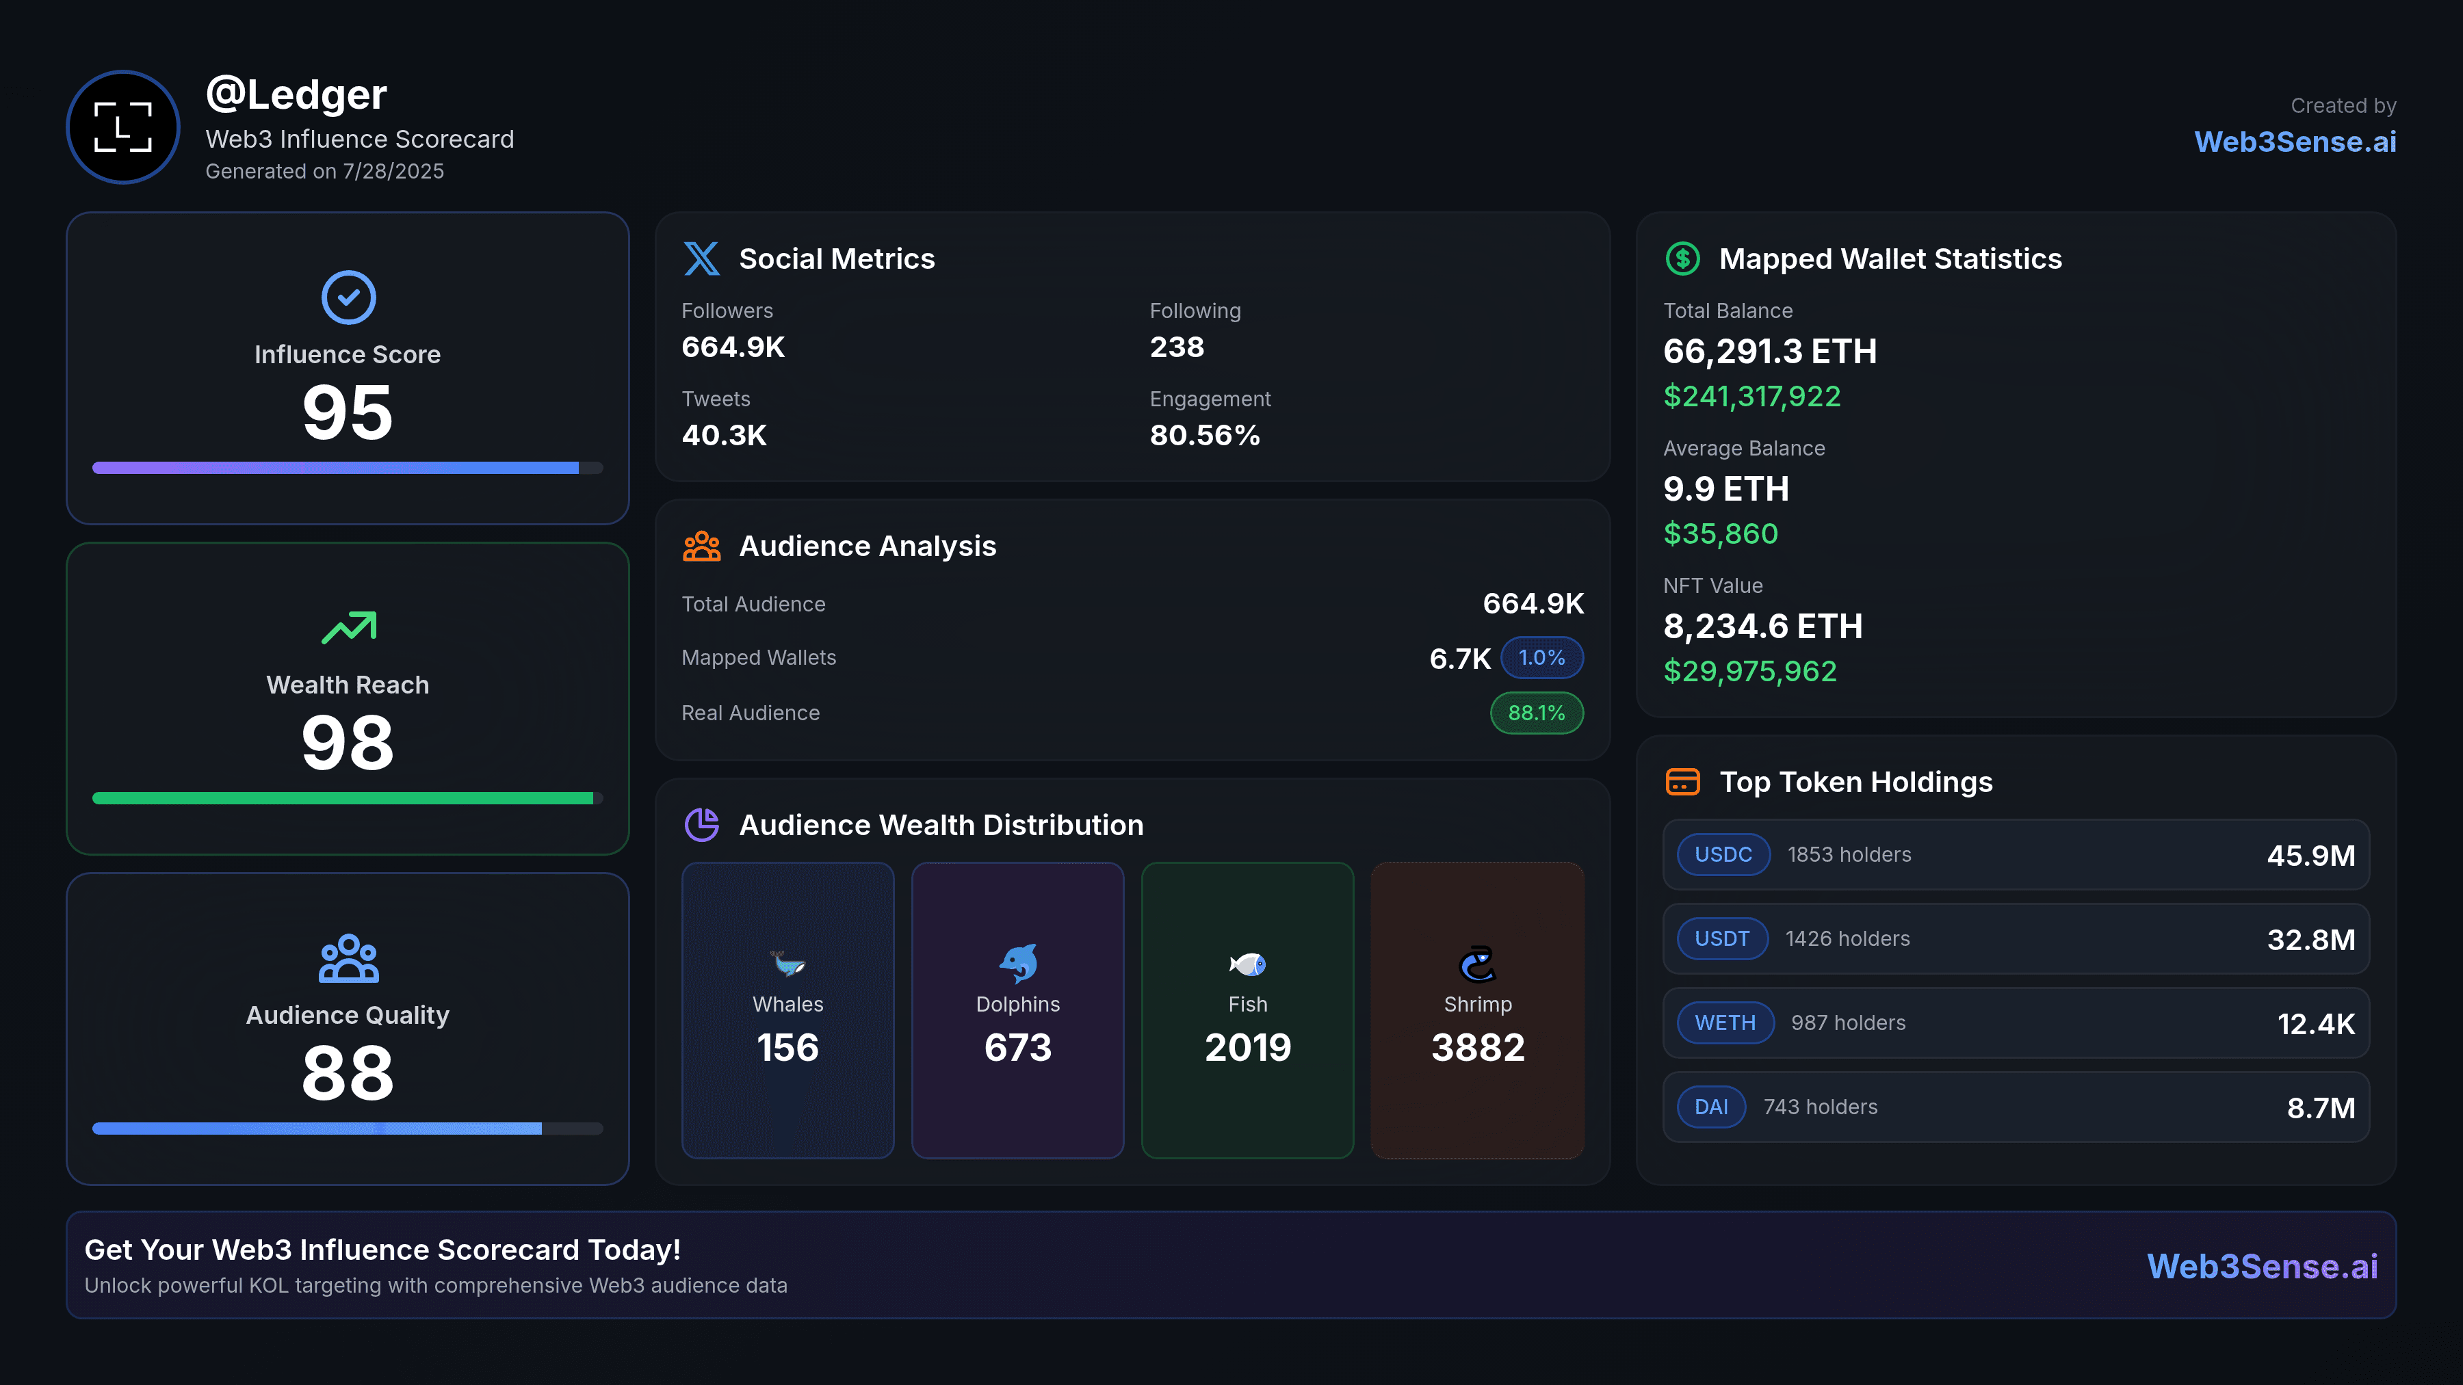
Task: Click the Audience Wealth Distribution pie icon
Action: (x=701, y=824)
